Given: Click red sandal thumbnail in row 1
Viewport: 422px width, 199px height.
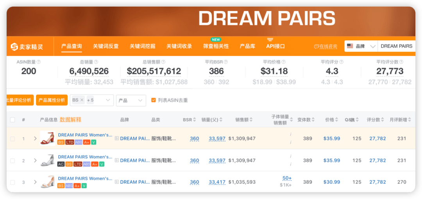Looking at the screenshot, I should point(47,138).
